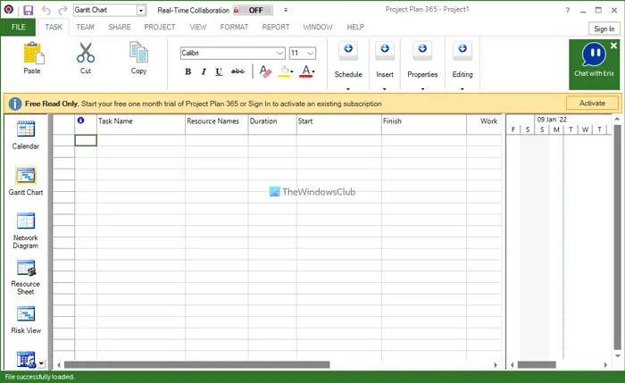The height and width of the screenshot is (383, 625).
Task: Click the Save icon in title bar
Action: 28,10
